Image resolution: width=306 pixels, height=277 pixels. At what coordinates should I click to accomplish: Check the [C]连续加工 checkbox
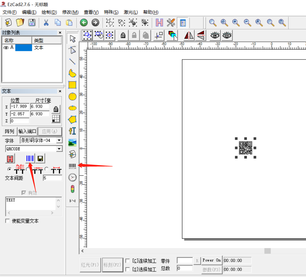point(128,261)
